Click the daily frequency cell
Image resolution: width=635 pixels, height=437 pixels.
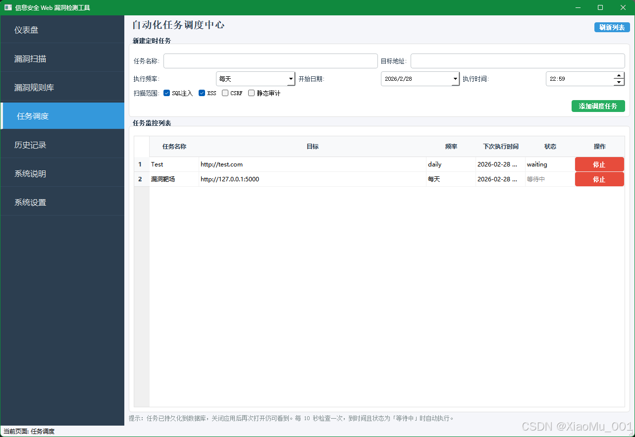pyautogui.click(x=451, y=164)
